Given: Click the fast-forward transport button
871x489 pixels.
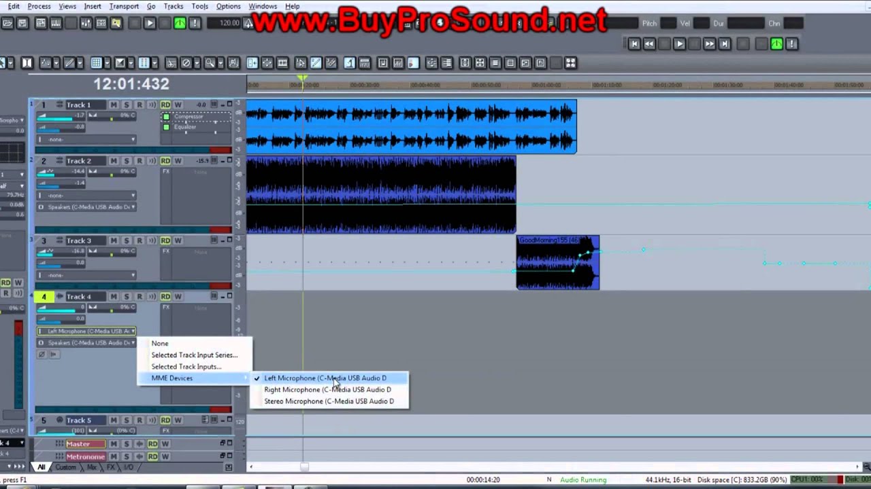Looking at the screenshot, I should point(709,44).
